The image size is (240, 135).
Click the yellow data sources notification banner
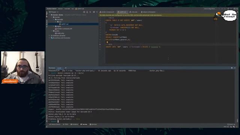[156, 15]
